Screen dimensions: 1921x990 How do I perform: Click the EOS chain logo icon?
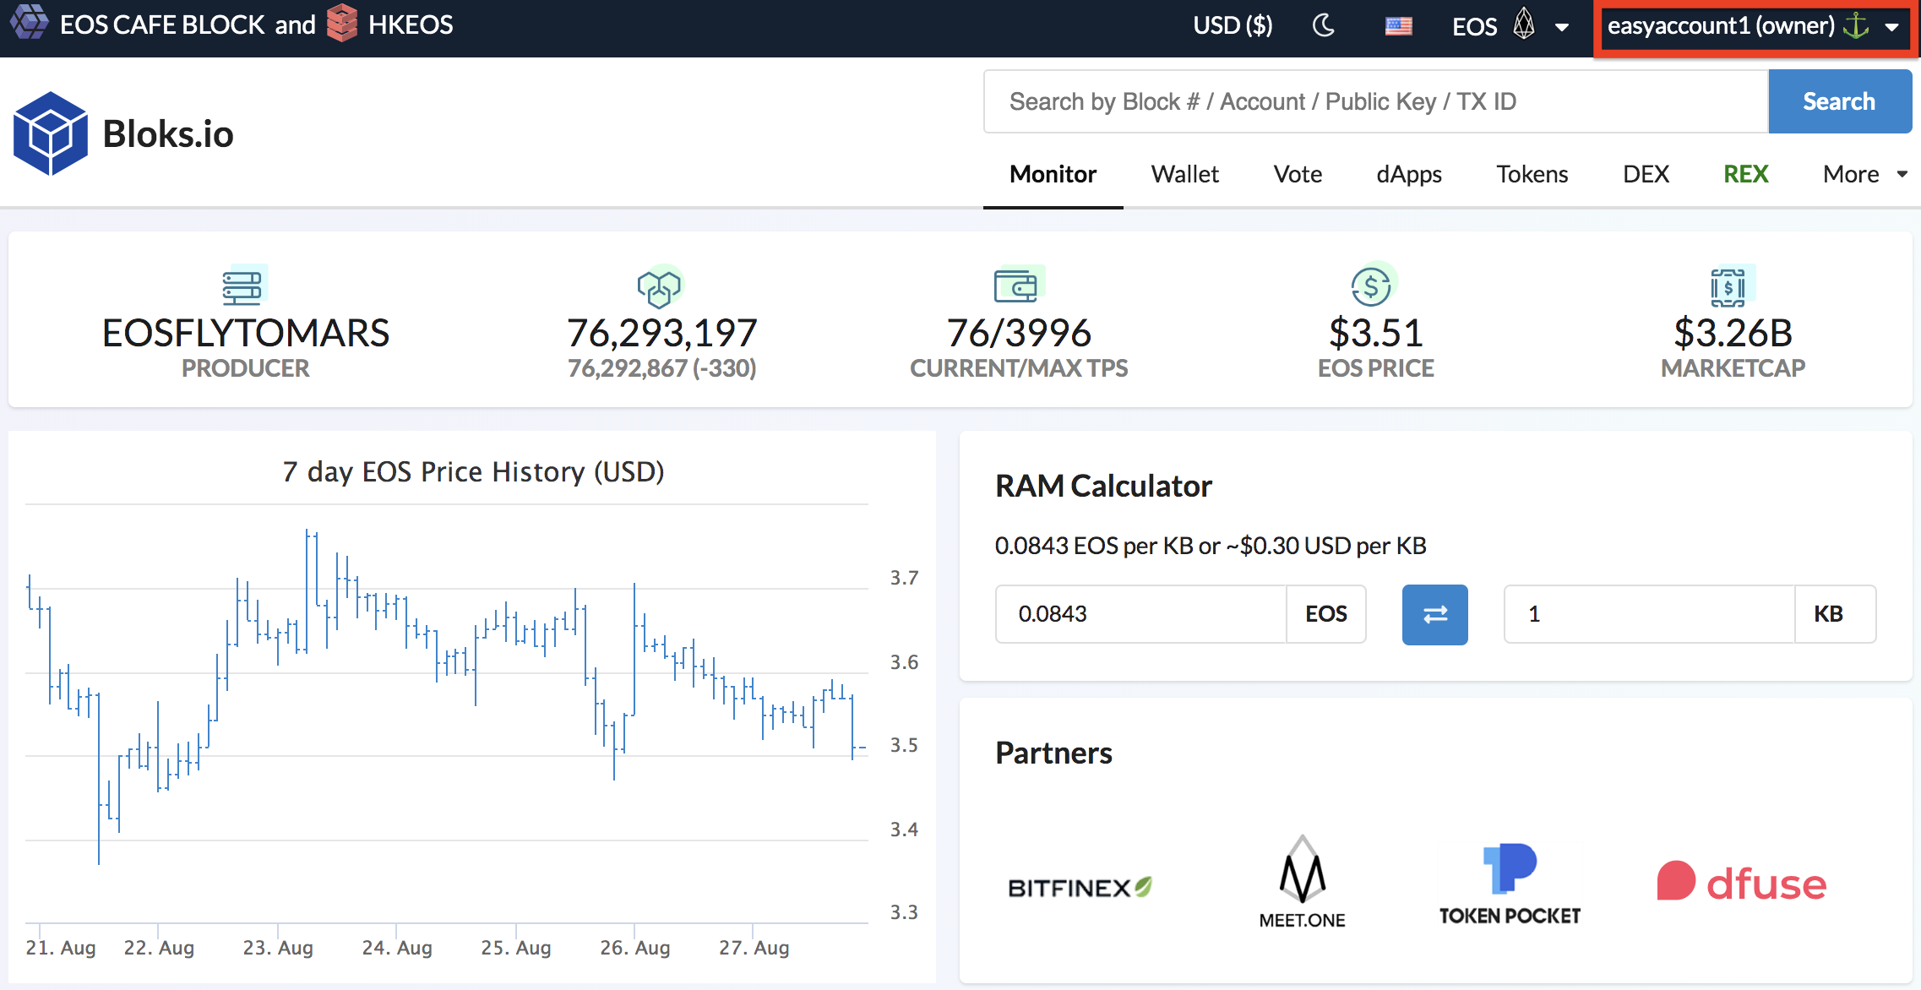click(x=1524, y=24)
